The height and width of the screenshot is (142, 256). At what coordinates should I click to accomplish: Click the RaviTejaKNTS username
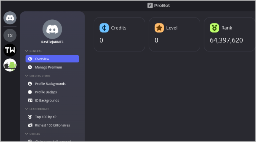click(52, 42)
